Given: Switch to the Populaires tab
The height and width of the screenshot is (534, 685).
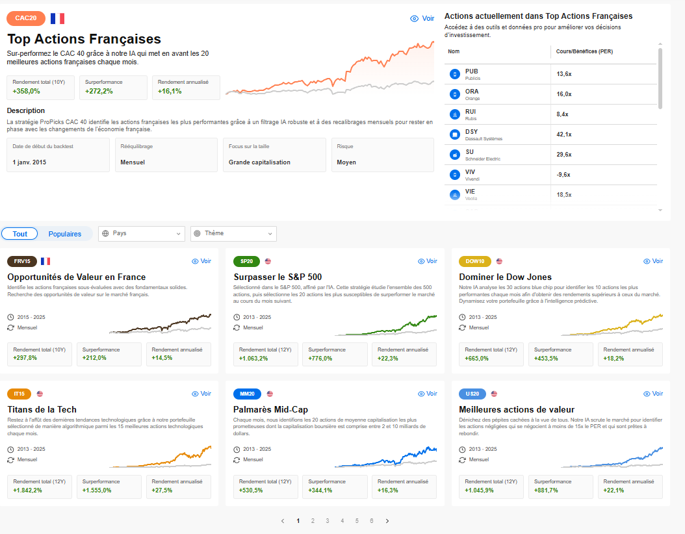Looking at the screenshot, I should (x=64, y=234).
